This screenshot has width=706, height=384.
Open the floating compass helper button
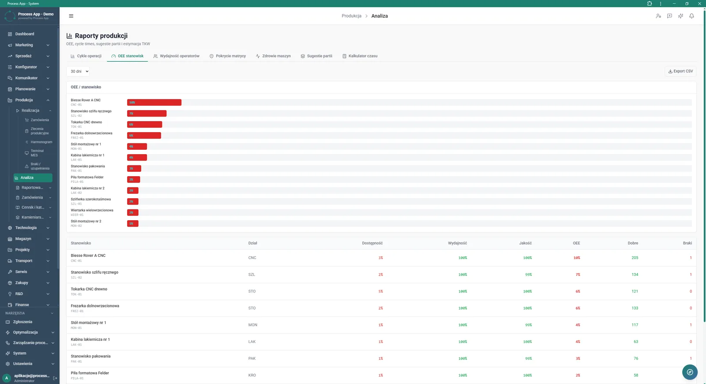(690, 372)
